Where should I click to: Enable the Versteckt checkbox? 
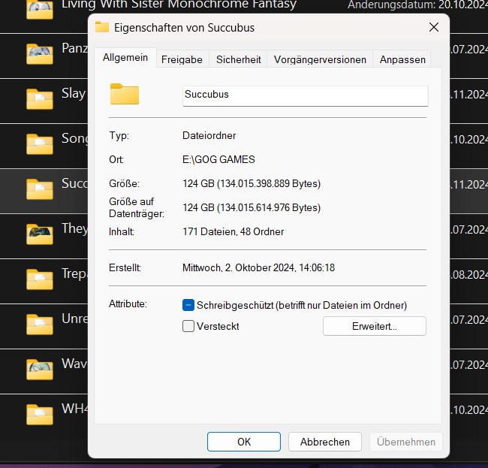[188, 326]
